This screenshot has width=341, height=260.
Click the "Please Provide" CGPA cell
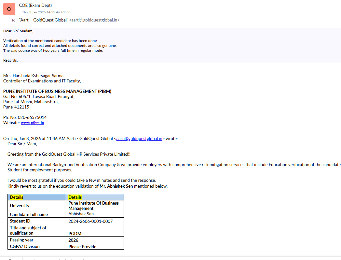82,247
